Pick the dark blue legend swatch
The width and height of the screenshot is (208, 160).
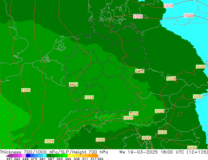pyautogui.click(x=28, y=156)
